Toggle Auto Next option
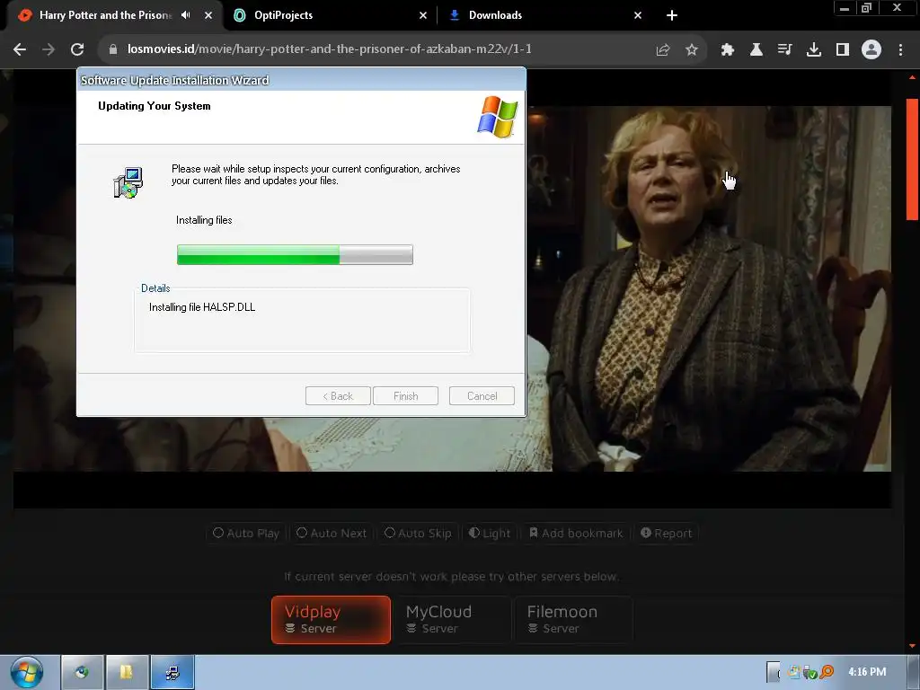 [332, 534]
